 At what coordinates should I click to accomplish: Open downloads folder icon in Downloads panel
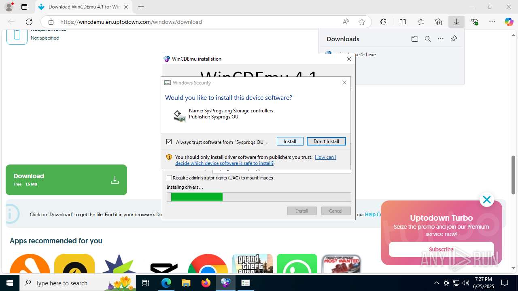pos(414,39)
